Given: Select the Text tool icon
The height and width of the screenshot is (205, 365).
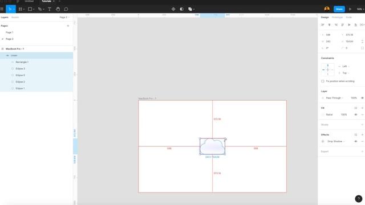Looking at the screenshot, I should (50, 9).
